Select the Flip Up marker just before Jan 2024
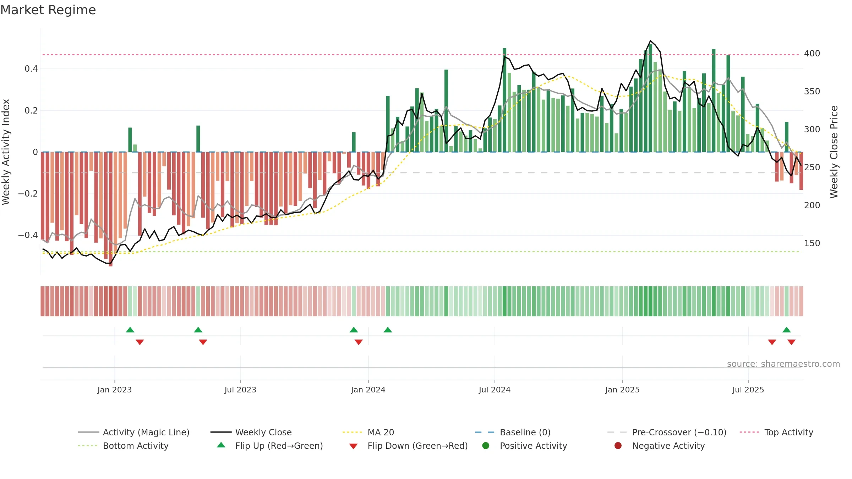852x479 pixels. point(354,330)
